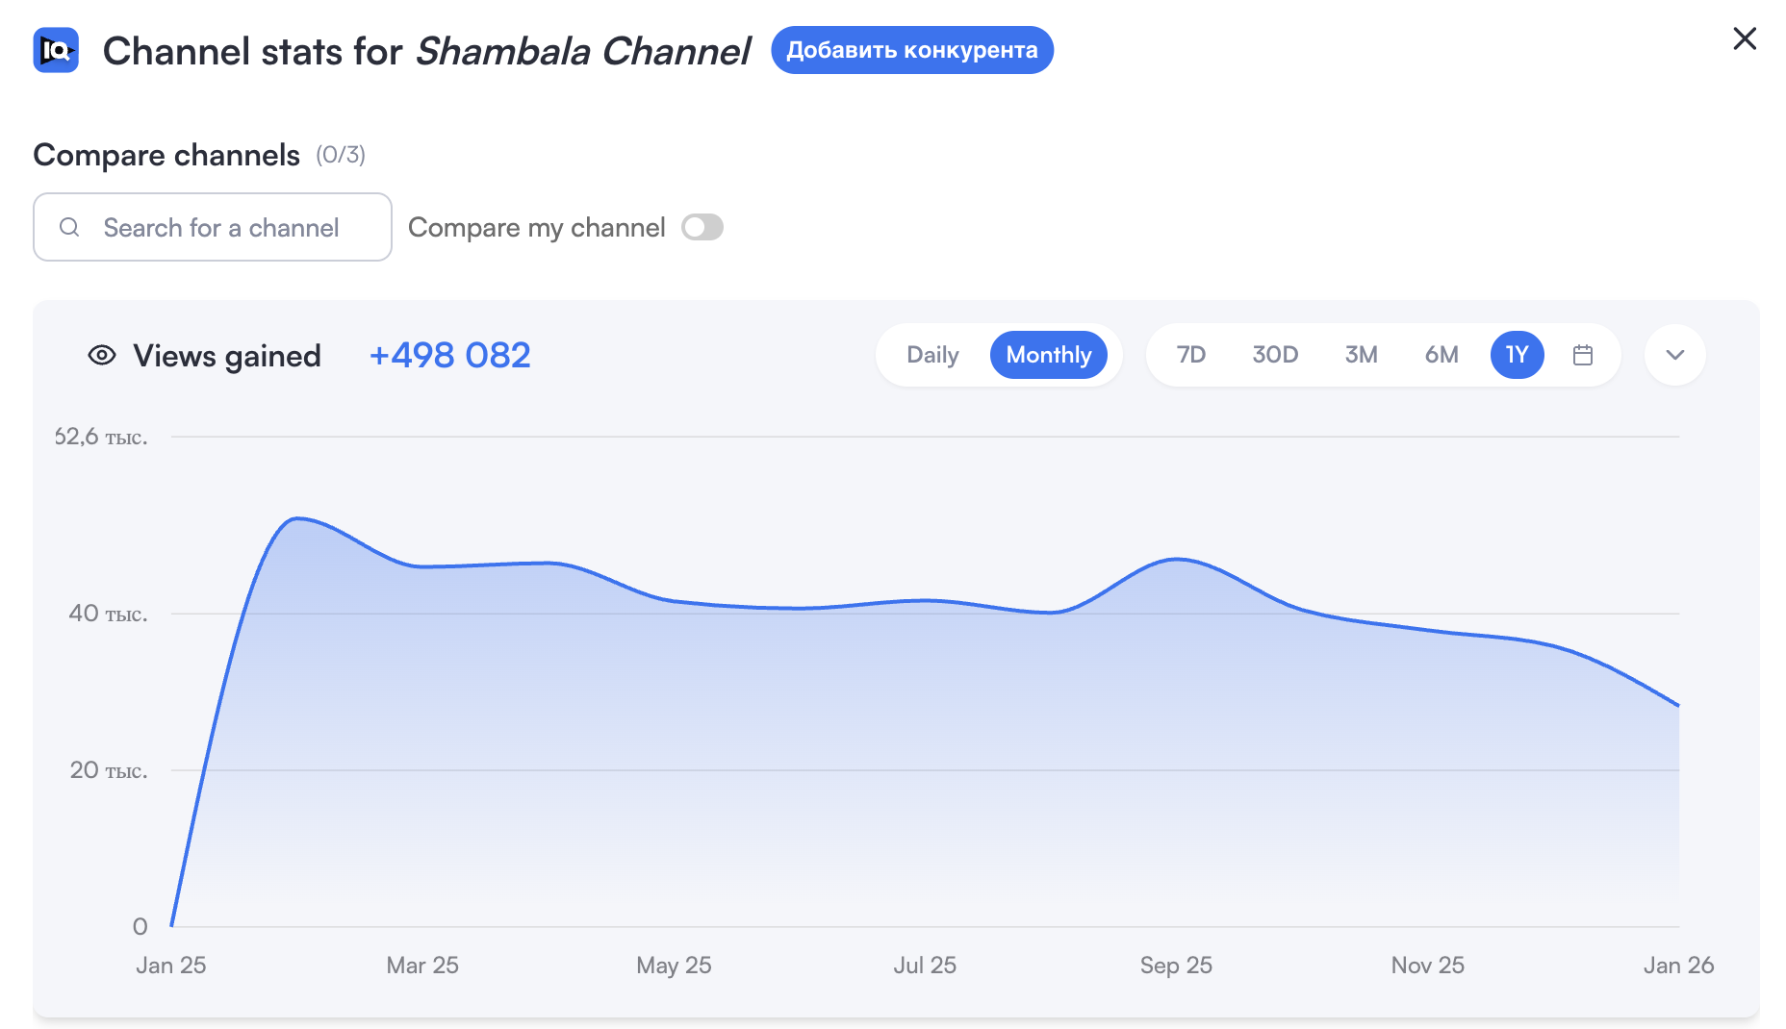The image size is (1786, 1029).
Task: Click the vidIQ logo icon
Action: 56,50
